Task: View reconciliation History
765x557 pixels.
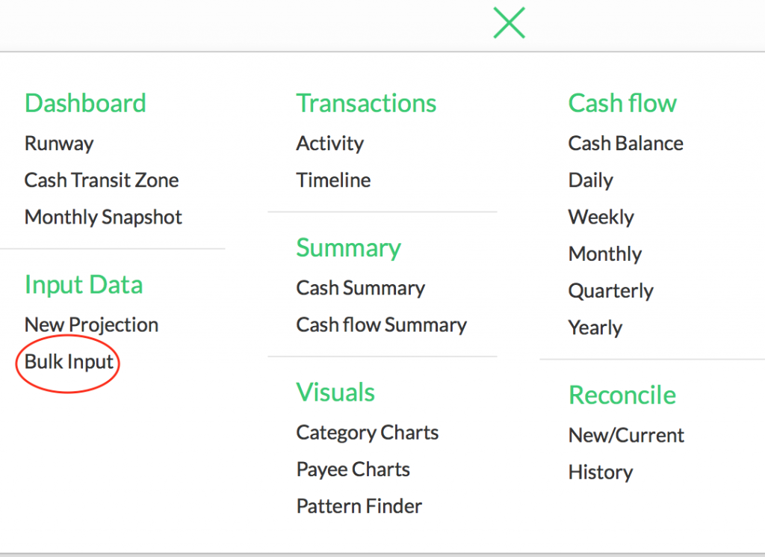Action: tap(600, 472)
